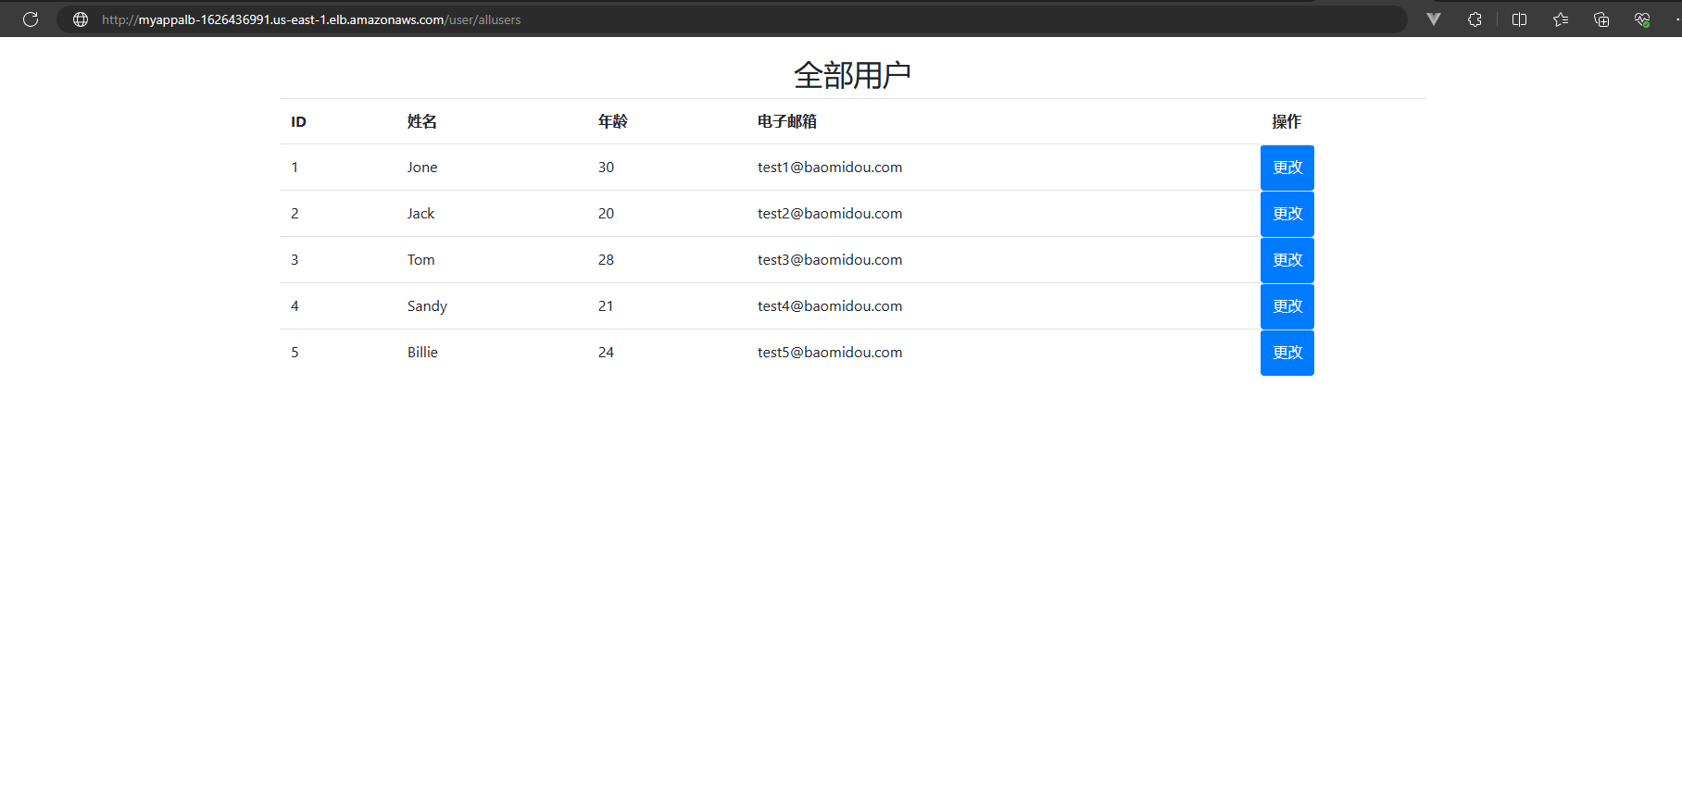Click age value 24 in Billie's row
The image size is (1682, 796).
click(x=606, y=353)
